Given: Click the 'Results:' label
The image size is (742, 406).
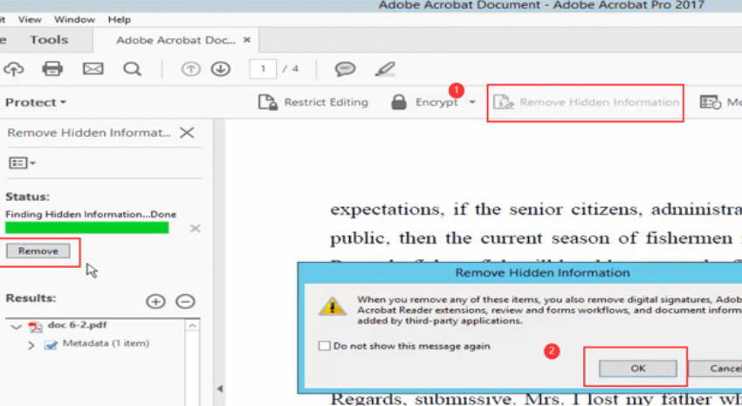Looking at the screenshot, I should pyautogui.click(x=31, y=298).
